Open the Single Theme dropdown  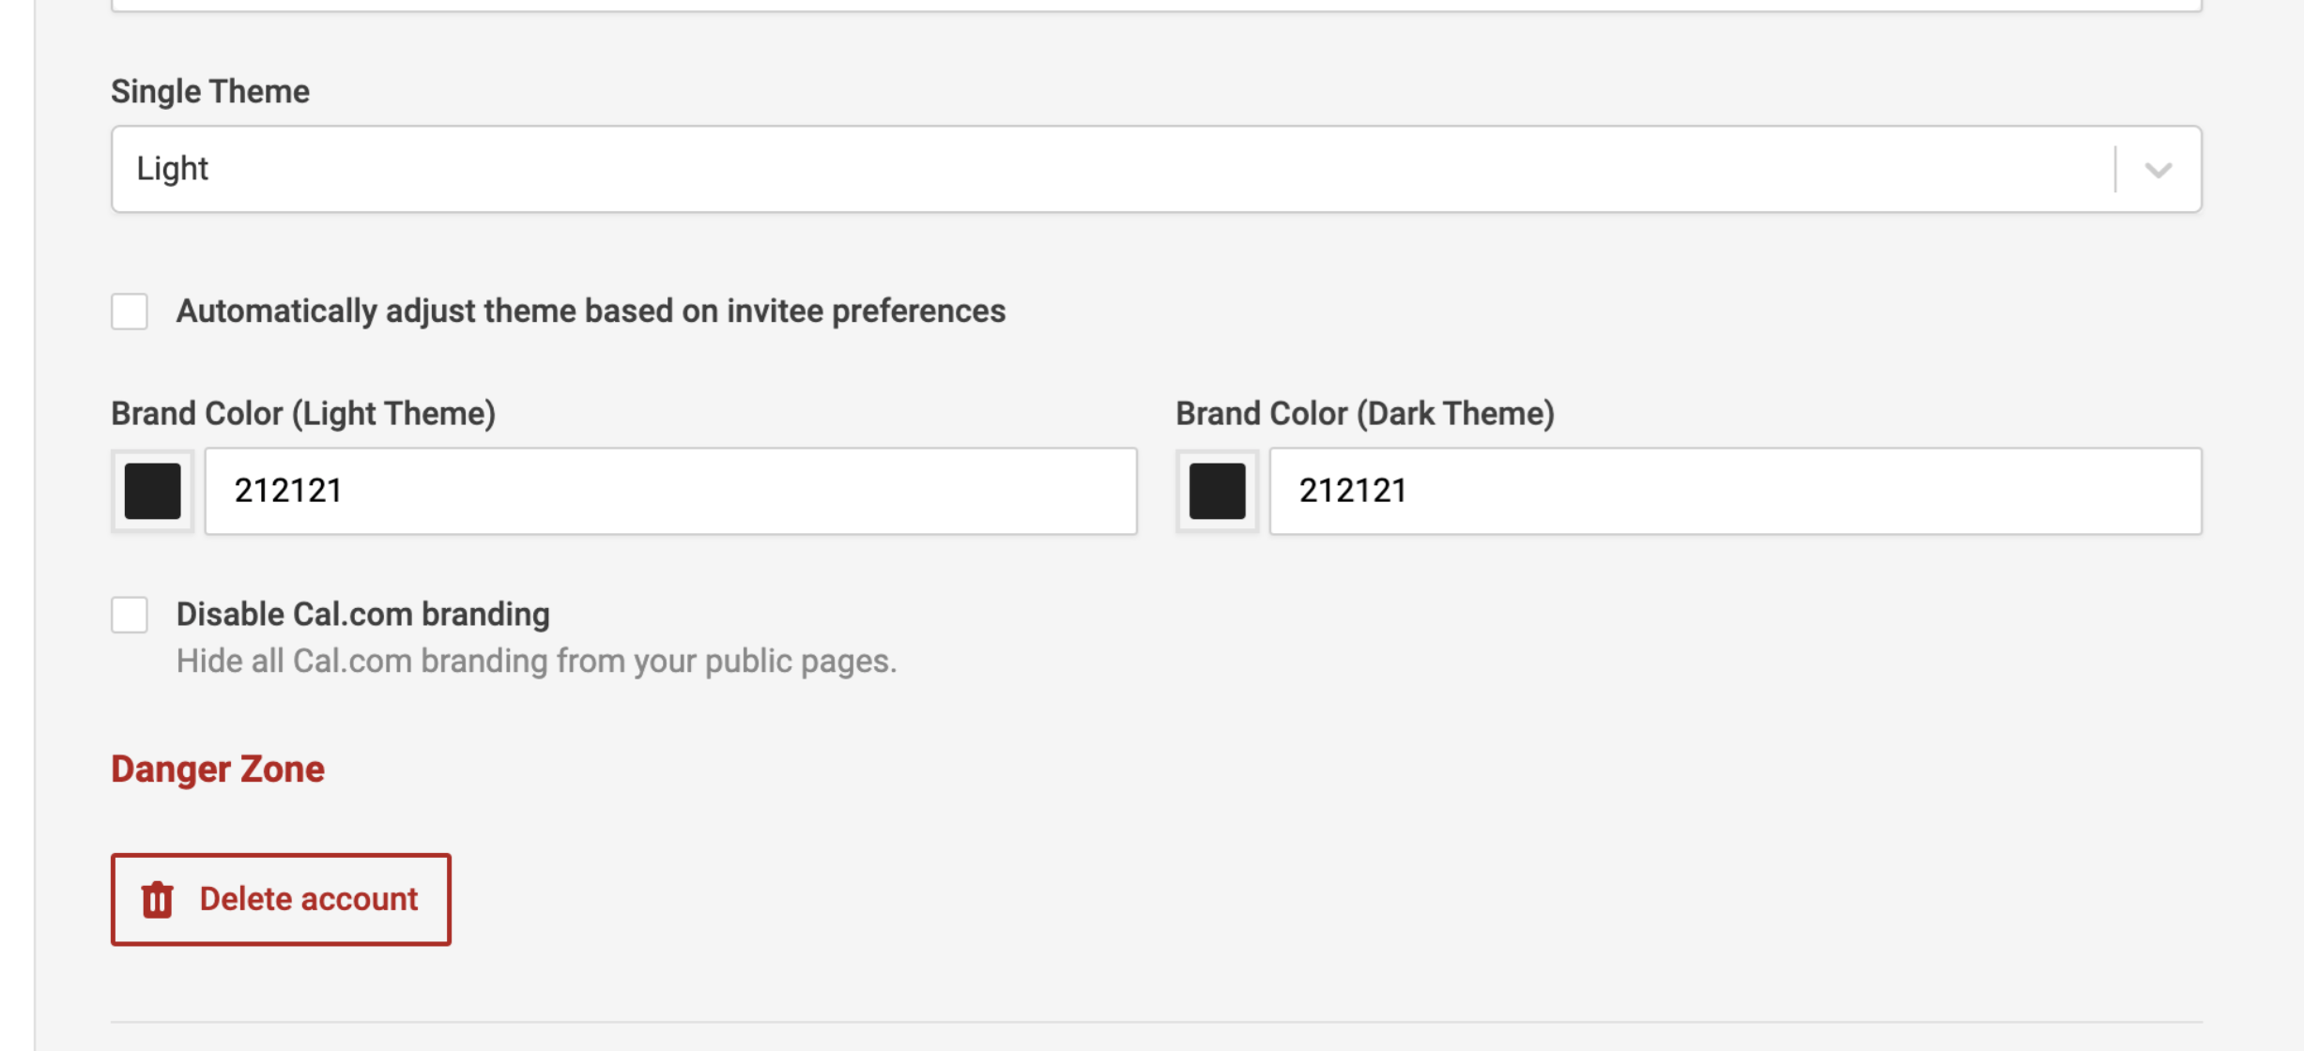coord(1127,169)
